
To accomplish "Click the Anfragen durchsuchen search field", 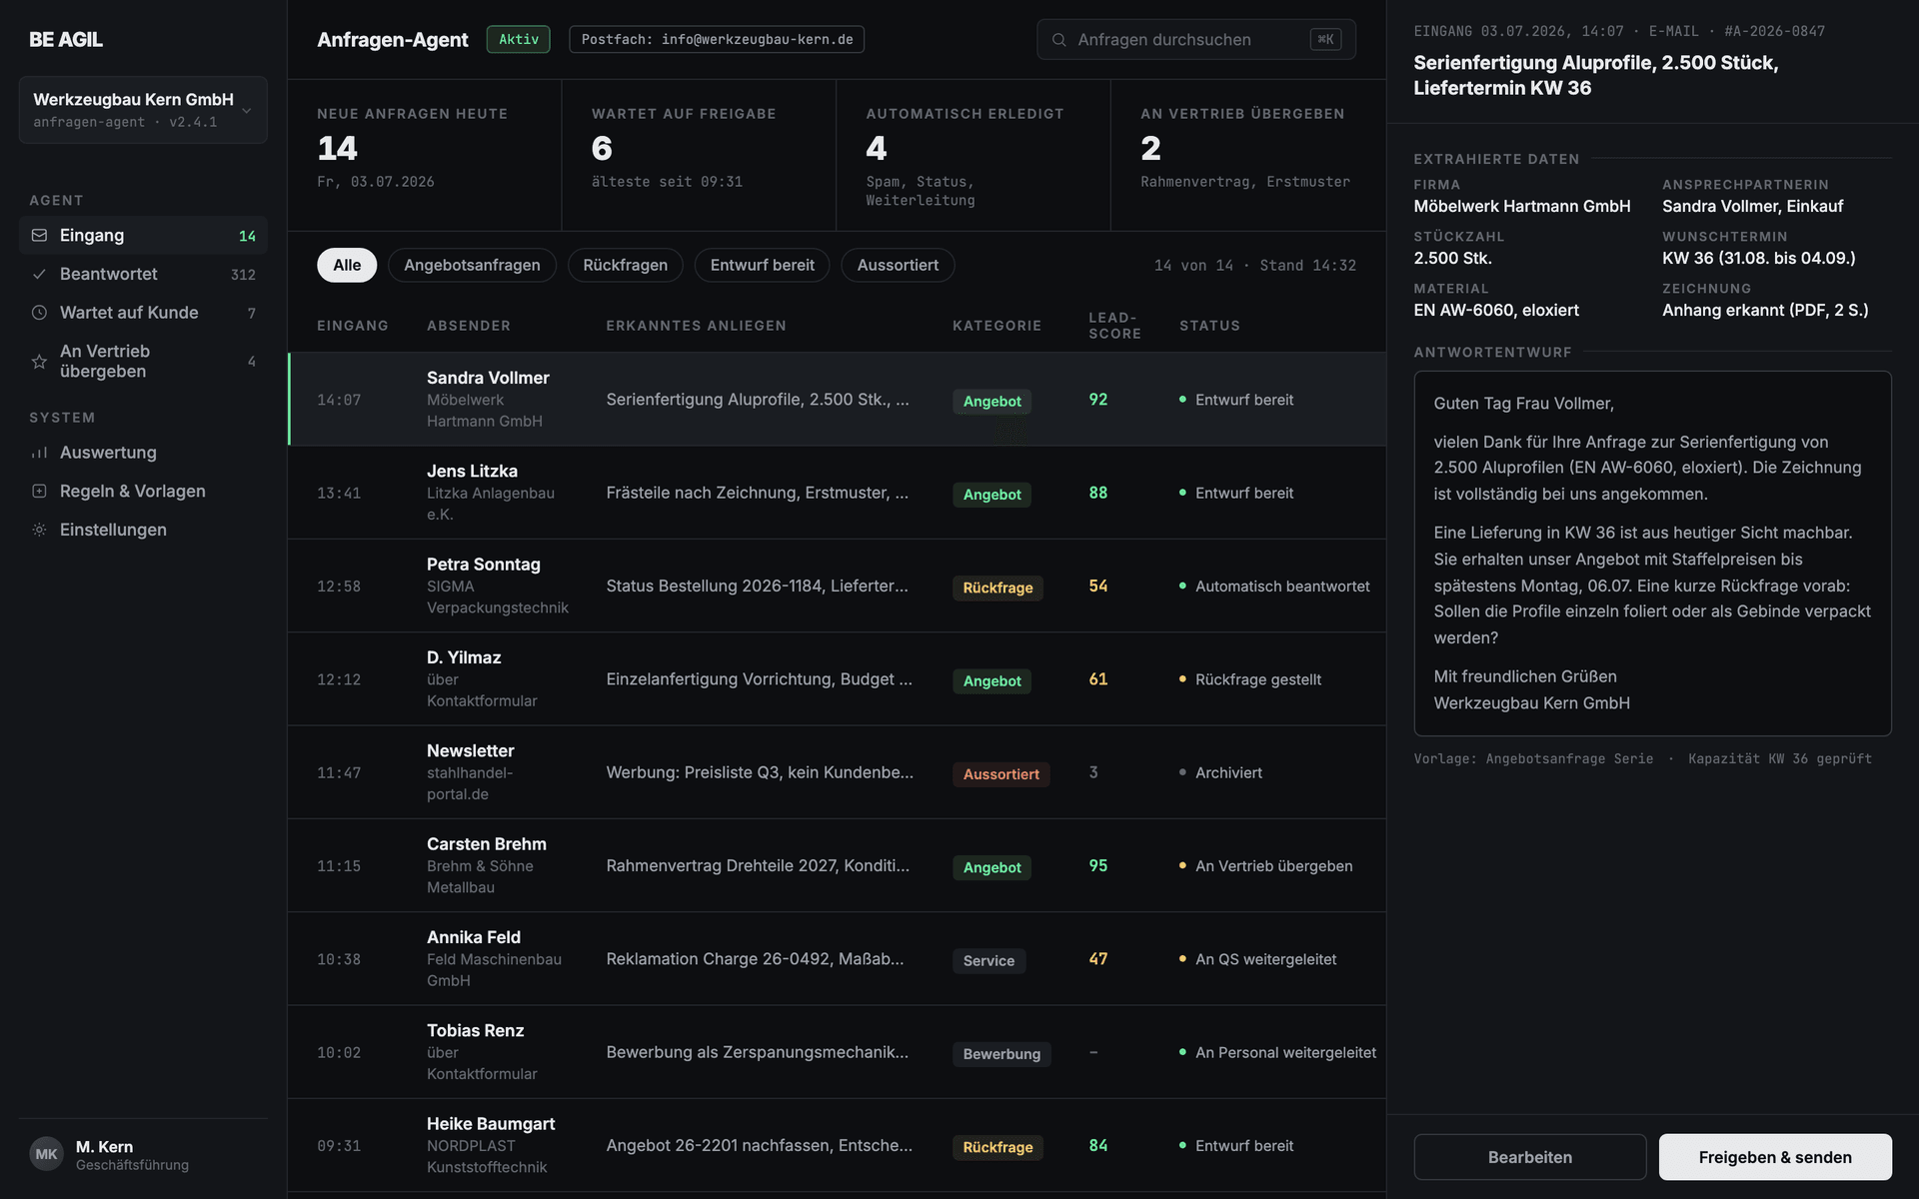I will click(x=1195, y=40).
